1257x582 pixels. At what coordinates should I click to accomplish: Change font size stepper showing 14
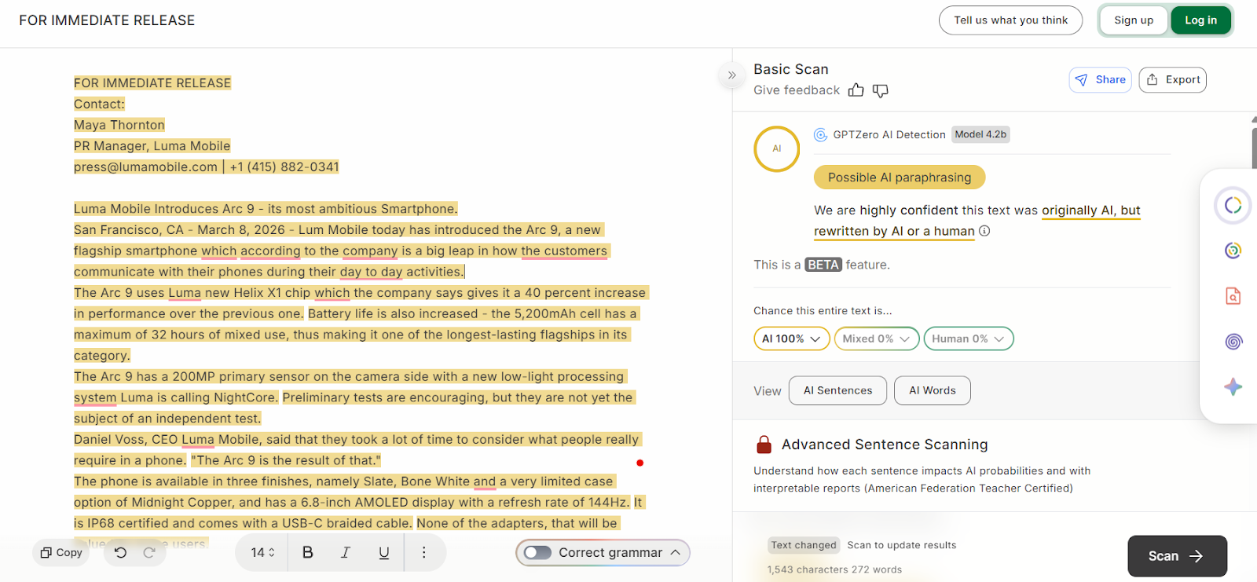point(262,552)
